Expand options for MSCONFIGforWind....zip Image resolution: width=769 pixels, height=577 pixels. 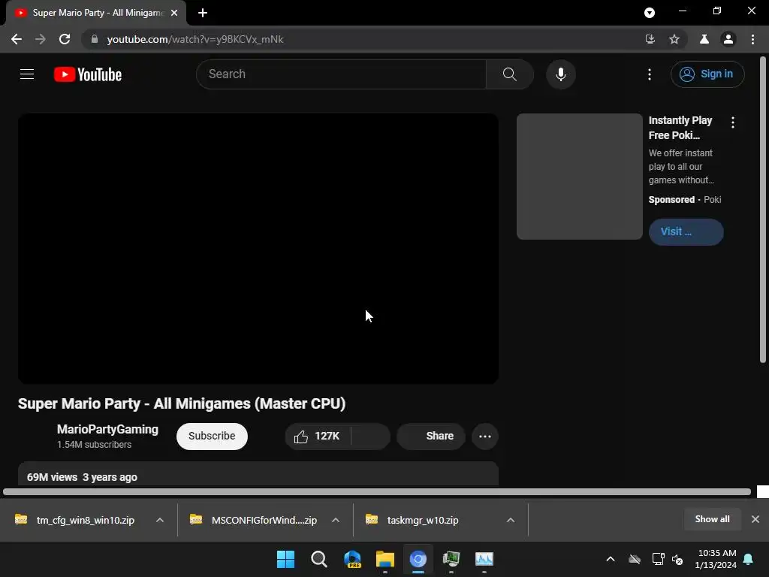(x=336, y=520)
